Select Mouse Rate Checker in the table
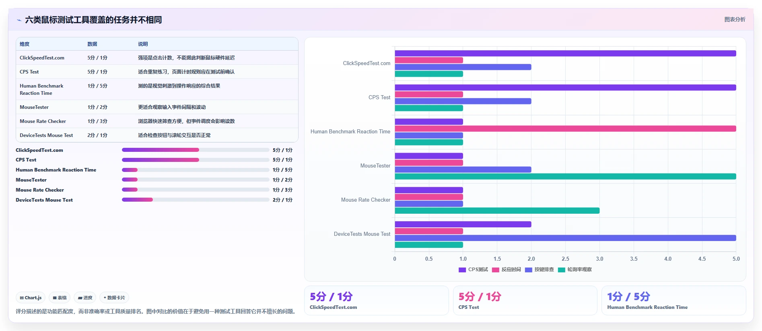Image resolution: width=762 pixels, height=331 pixels. click(x=43, y=121)
